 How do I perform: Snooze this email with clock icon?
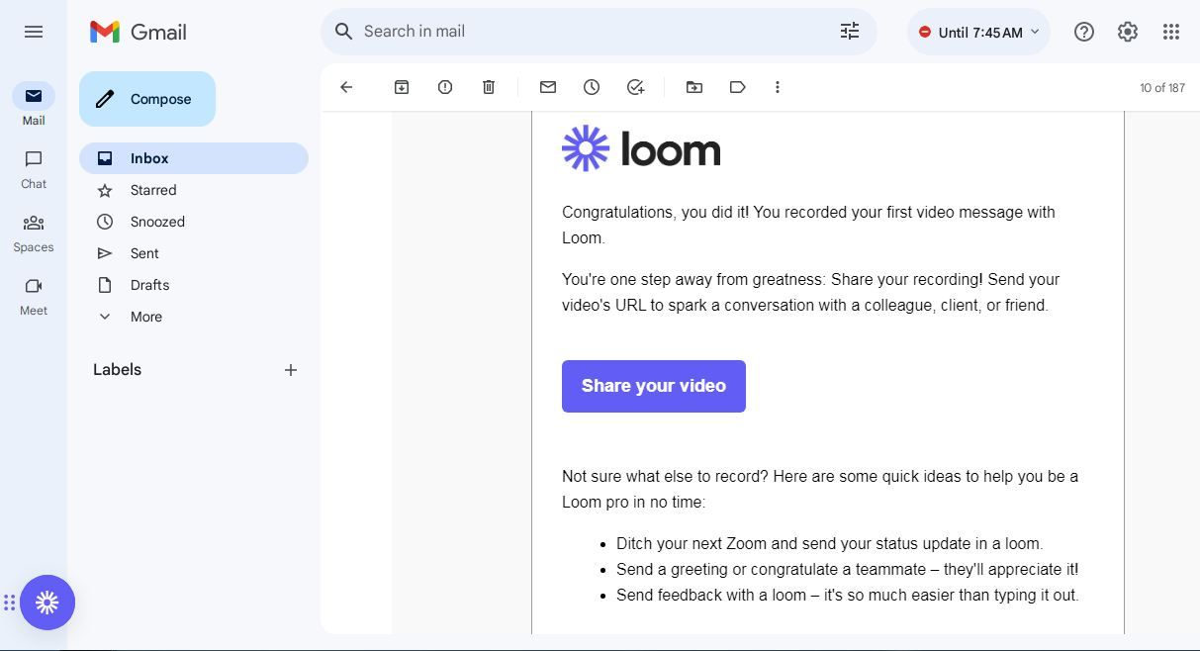(592, 87)
